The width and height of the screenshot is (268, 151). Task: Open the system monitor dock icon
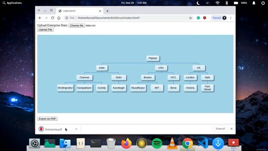(x=50, y=143)
